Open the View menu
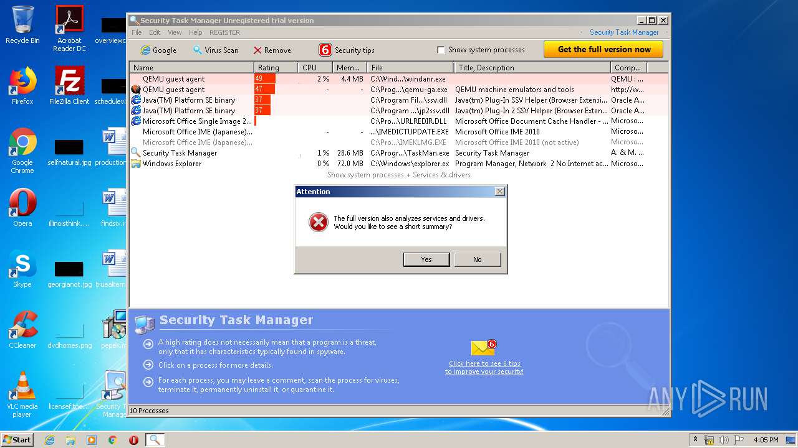 click(175, 32)
